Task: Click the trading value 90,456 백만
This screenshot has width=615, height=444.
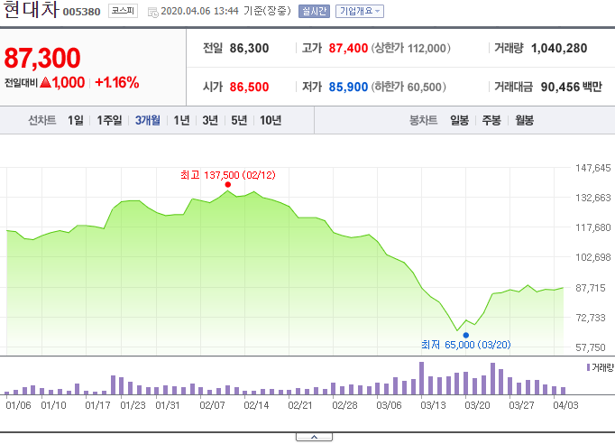Action: pyautogui.click(x=571, y=87)
